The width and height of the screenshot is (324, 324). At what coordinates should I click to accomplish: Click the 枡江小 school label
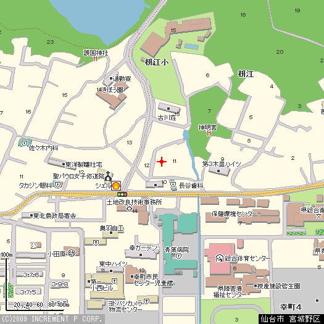coord(156,62)
